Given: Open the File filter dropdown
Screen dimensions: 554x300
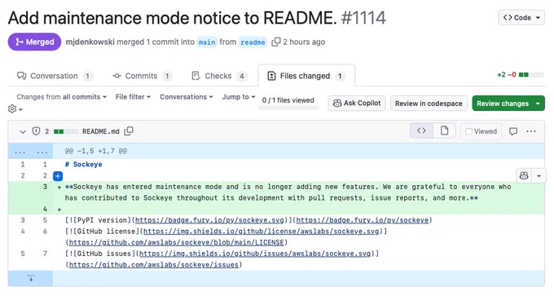Looking at the screenshot, I should coord(133,97).
